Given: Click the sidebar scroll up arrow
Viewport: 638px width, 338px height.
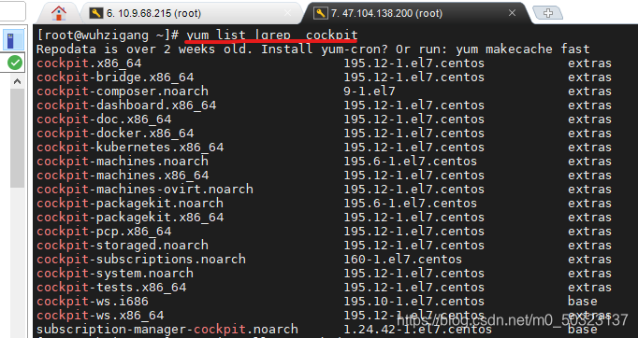Looking at the screenshot, I should click(17, 81).
